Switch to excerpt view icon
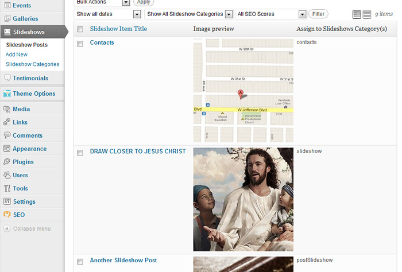The height and width of the screenshot is (272, 402). 367,14
